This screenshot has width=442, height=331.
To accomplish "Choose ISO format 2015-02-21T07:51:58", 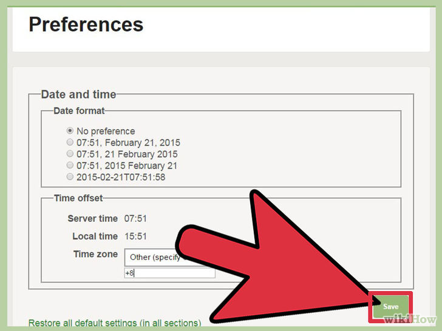I will (x=70, y=177).
